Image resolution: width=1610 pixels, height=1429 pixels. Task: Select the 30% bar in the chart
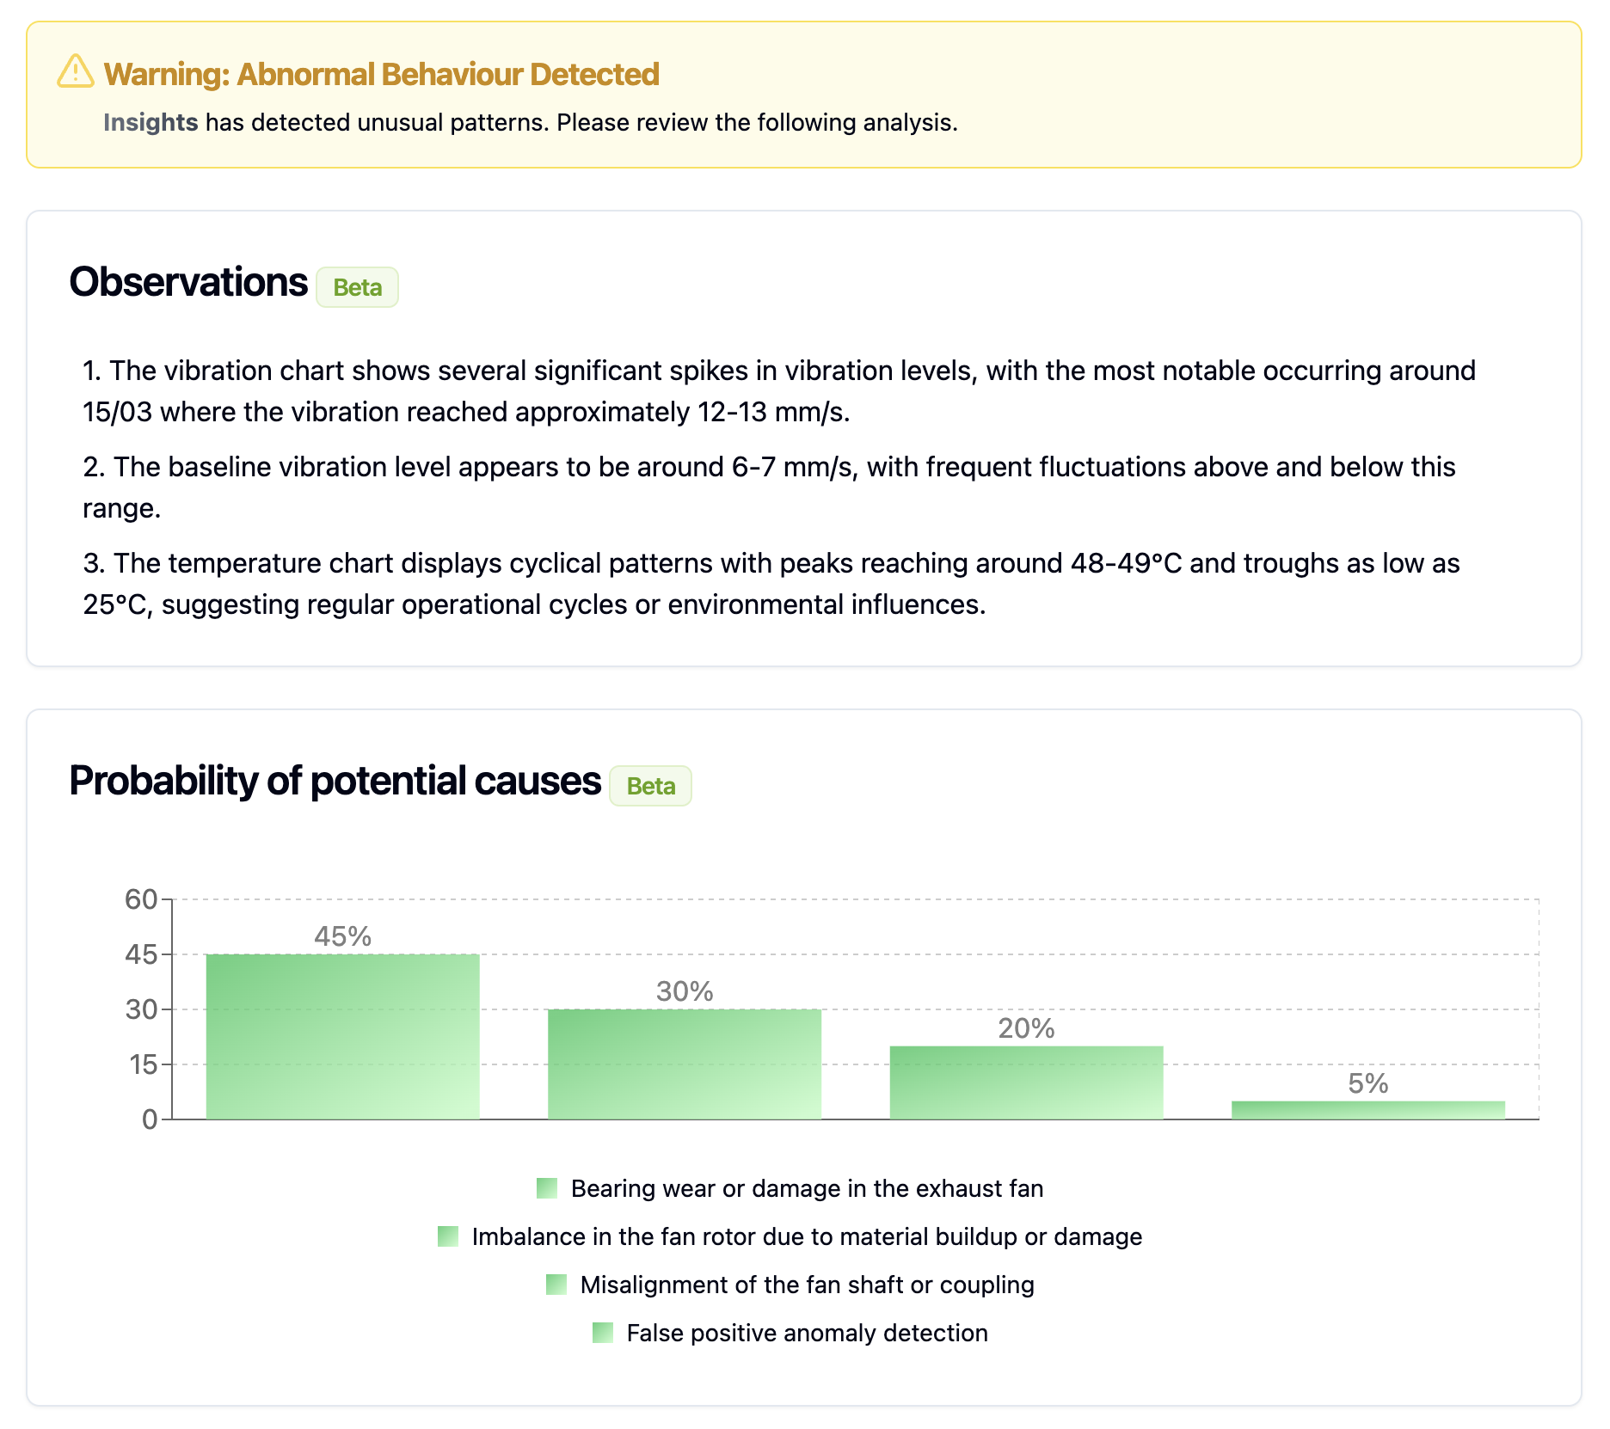(685, 1064)
